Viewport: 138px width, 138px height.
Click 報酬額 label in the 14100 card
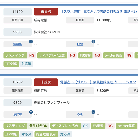click(80, 20)
